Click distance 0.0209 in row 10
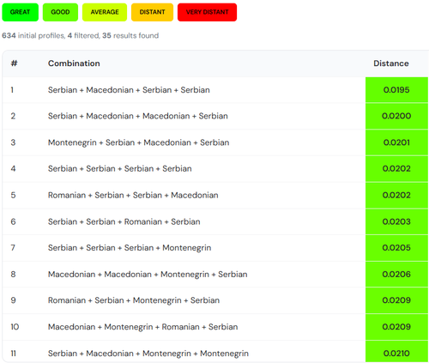The width and height of the screenshot is (429, 363). [x=396, y=327]
